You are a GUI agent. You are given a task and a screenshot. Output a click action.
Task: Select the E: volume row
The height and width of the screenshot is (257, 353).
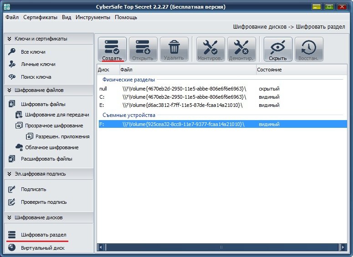(223, 105)
